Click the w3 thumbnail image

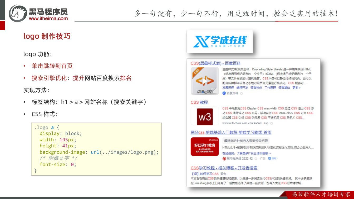[205, 116]
